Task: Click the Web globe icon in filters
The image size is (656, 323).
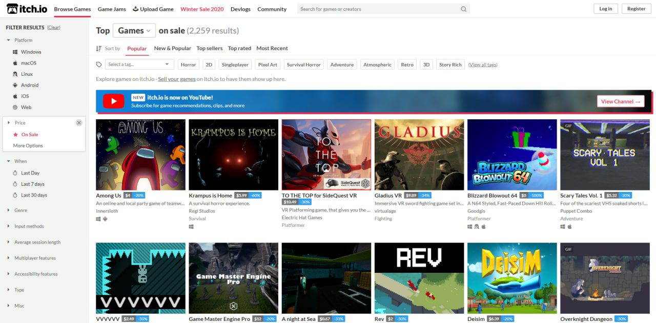Action: 15,107
